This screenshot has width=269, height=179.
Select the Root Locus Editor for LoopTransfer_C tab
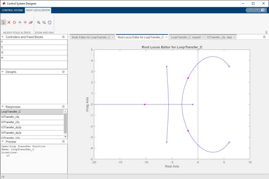(x=141, y=37)
